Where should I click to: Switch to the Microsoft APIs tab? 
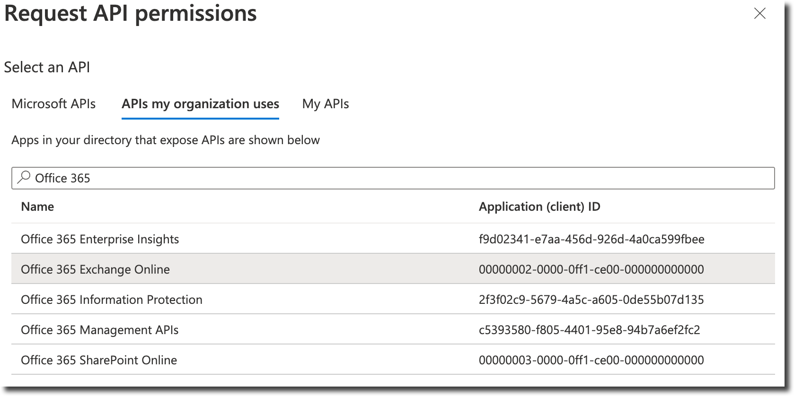[53, 104]
